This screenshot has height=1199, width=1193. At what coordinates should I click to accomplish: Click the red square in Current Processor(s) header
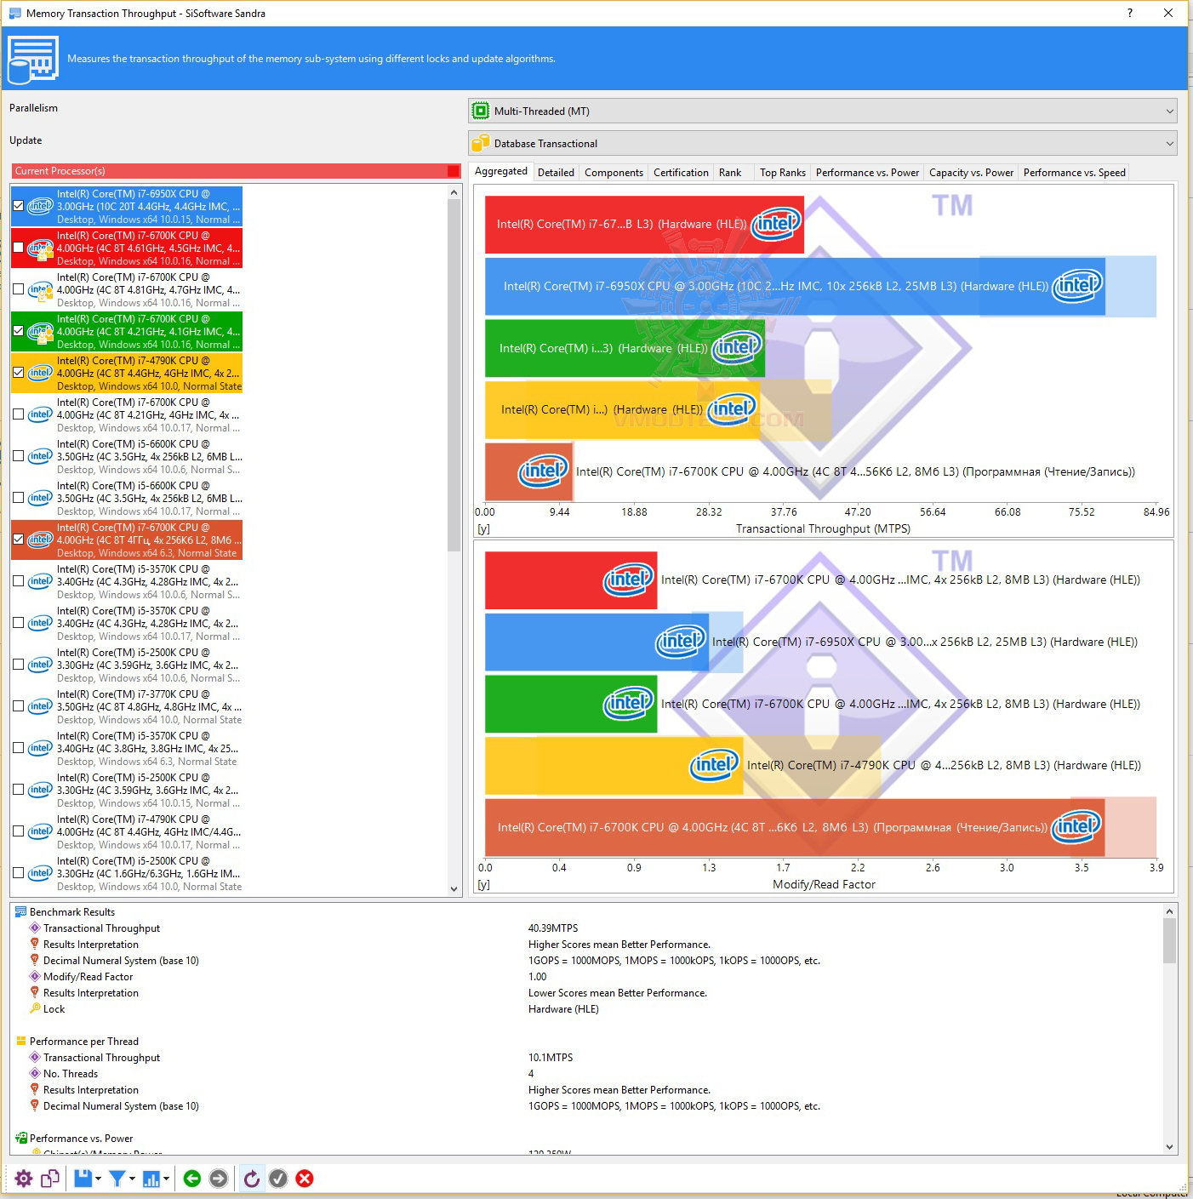click(454, 171)
